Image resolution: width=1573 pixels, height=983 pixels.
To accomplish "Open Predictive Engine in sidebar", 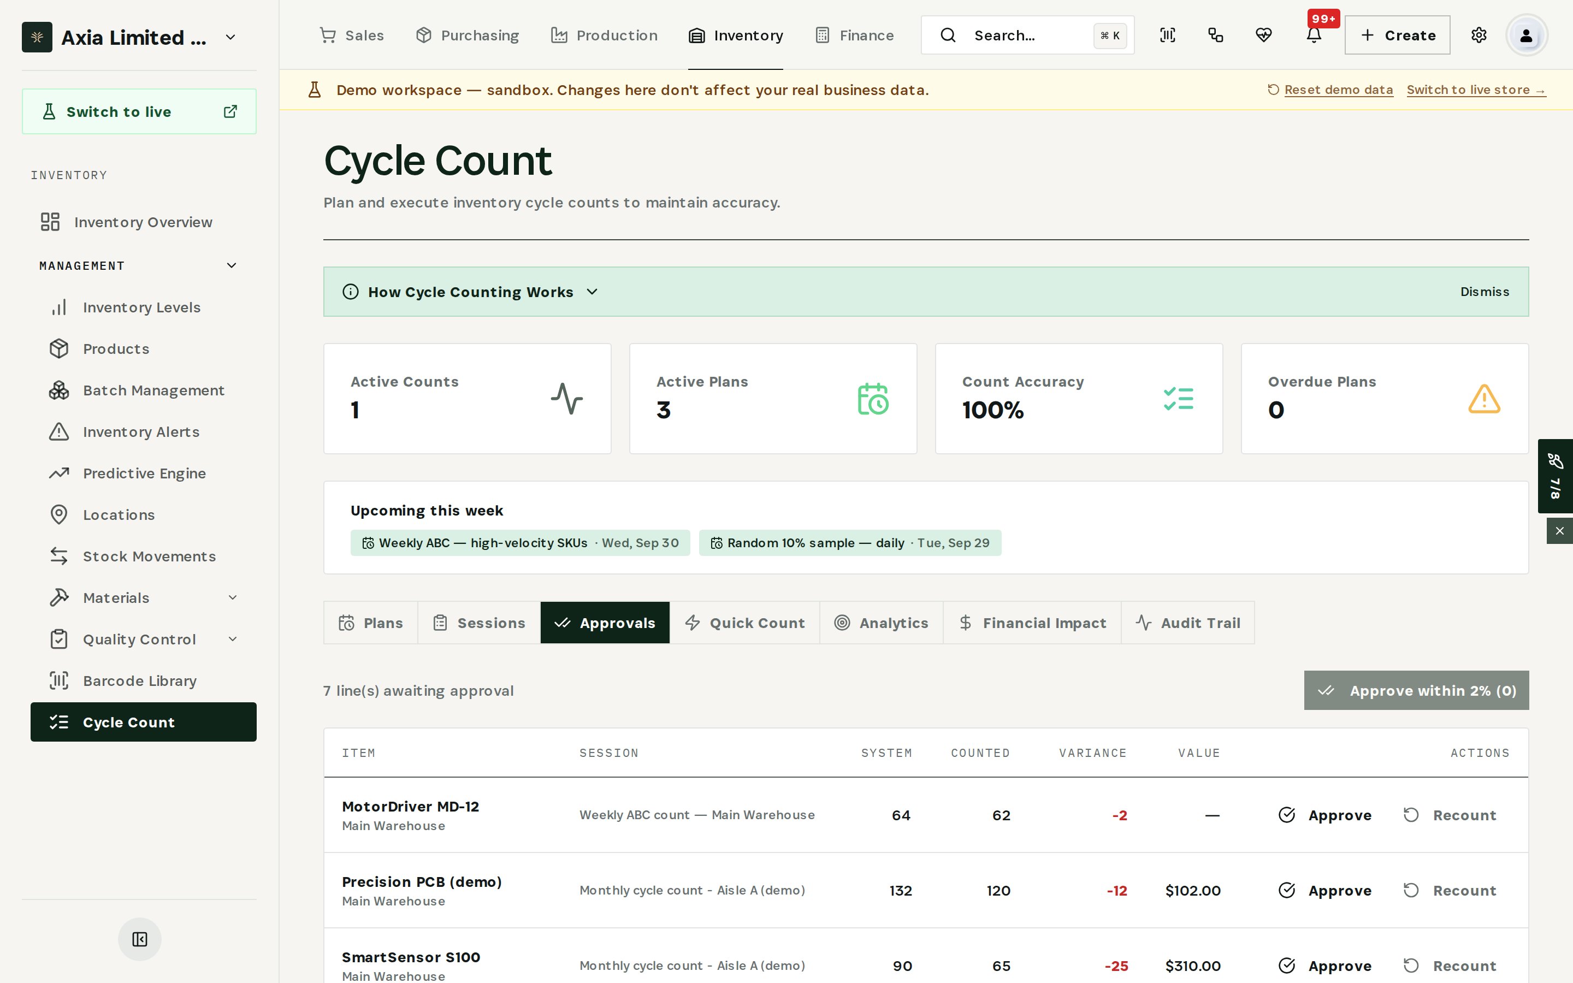I will tap(143, 474).
